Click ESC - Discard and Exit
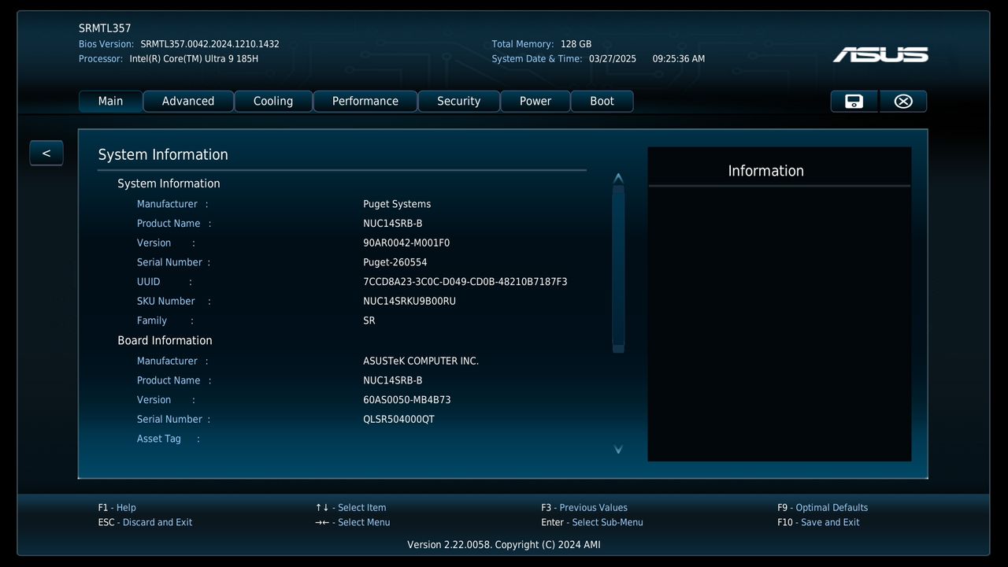This screenshot has width=1008, height=567. [x=145, y=522]
